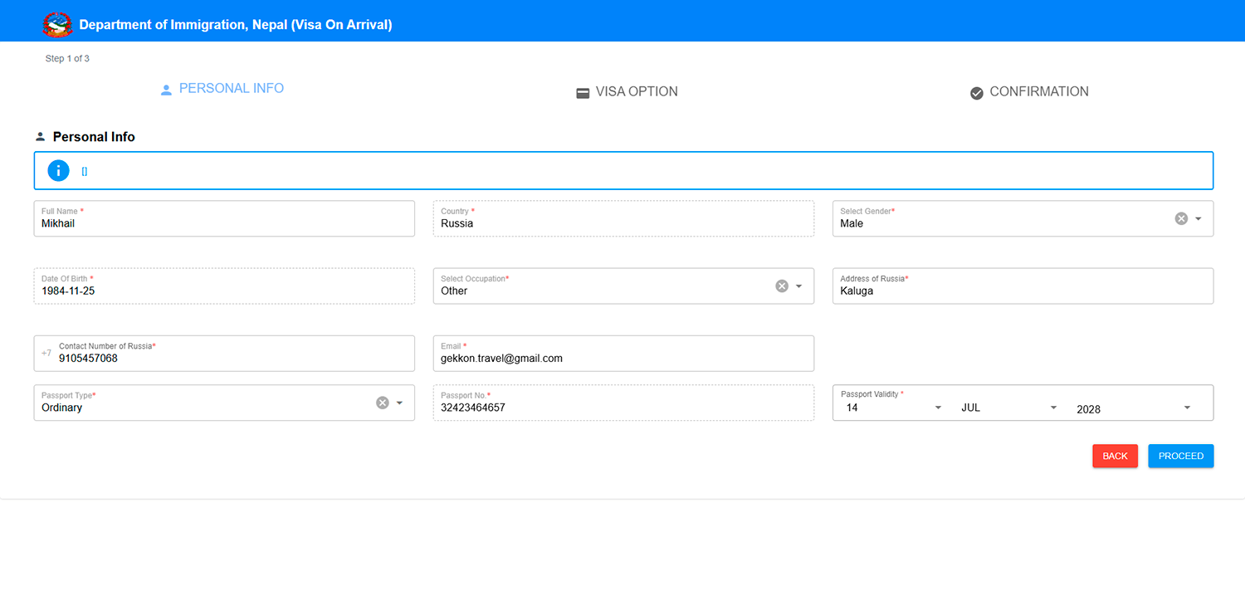The height and width of the screenshot is (596, 1245).
Task: Expand the Select Gender dropdown arrow
Action: pyautogui.click(x=1199, y=218)
